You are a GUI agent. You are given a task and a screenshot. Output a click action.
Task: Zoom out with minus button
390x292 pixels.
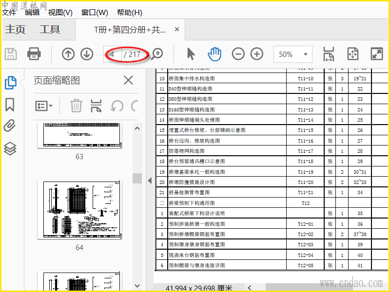(238, 54)
